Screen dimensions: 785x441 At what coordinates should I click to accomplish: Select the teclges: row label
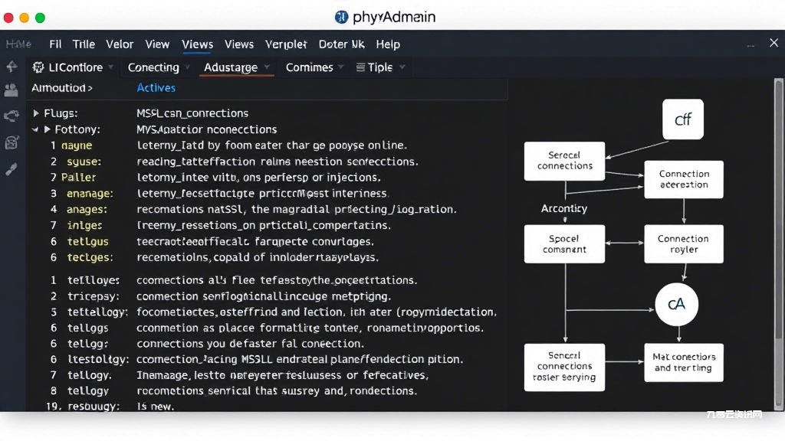(x=90, y=257)
